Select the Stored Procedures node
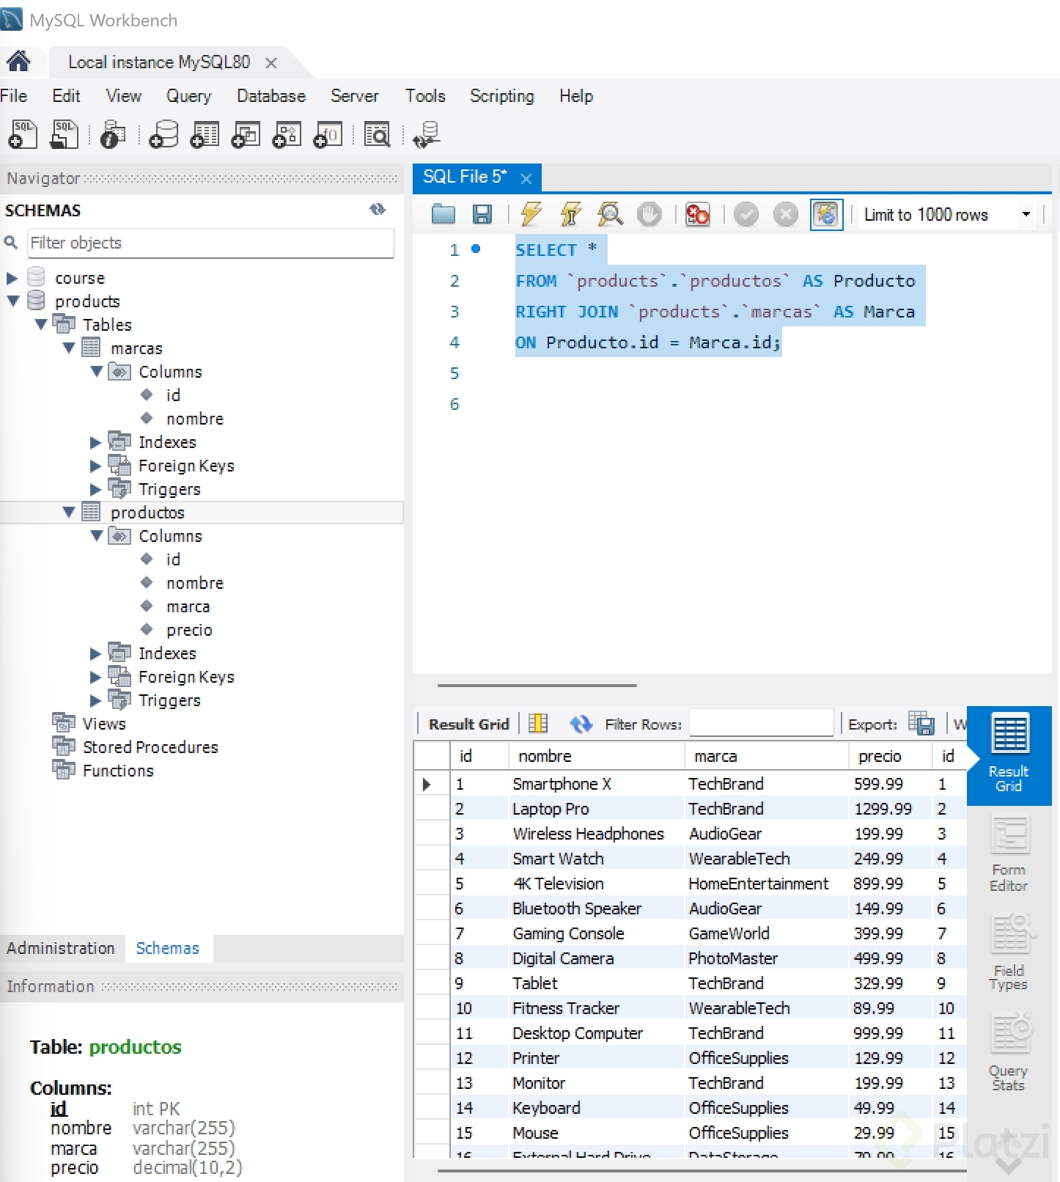Image resolution: width=1060 pixels, height=1182 pixels. (x=150, y=747)
